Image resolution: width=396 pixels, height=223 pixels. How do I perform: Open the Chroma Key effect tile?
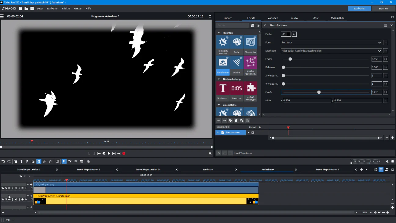coord(251,45)
